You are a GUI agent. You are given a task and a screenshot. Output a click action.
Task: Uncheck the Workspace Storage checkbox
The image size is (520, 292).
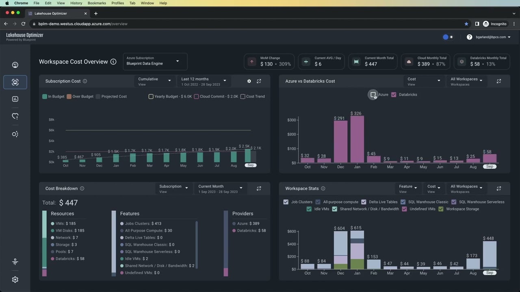[x=441, y=209]
